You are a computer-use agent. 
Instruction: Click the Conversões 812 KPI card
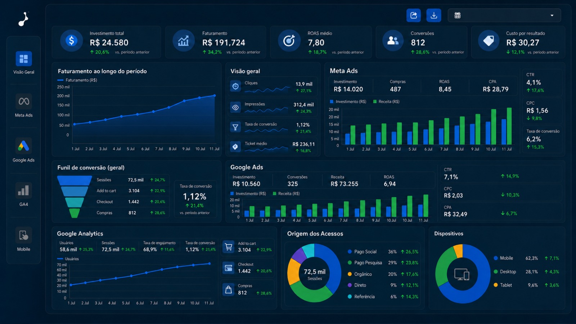pos(422,42)
